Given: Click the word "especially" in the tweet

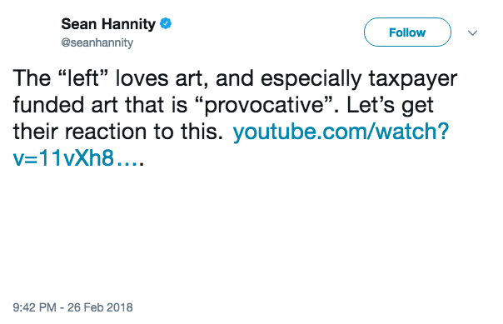Looking at the screenshot, I should 311,79.
